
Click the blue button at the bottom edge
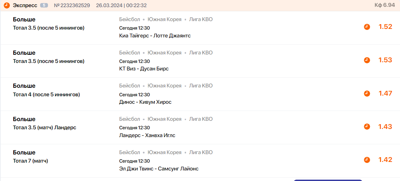click(328, 180)
